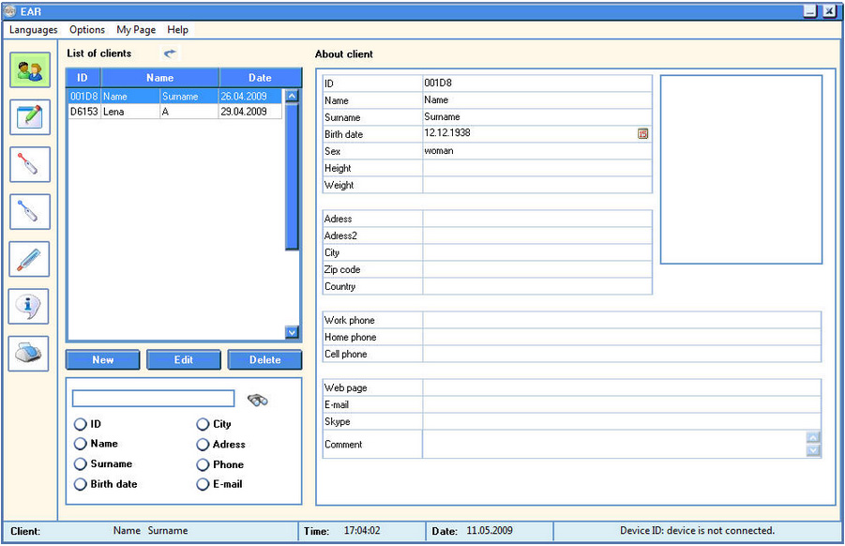This screenshot has width=845, height=546.
Task: Click the printer sidebar icon
Action: 30,354
